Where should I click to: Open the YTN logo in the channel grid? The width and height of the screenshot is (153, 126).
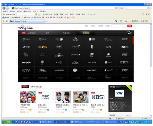125,70
